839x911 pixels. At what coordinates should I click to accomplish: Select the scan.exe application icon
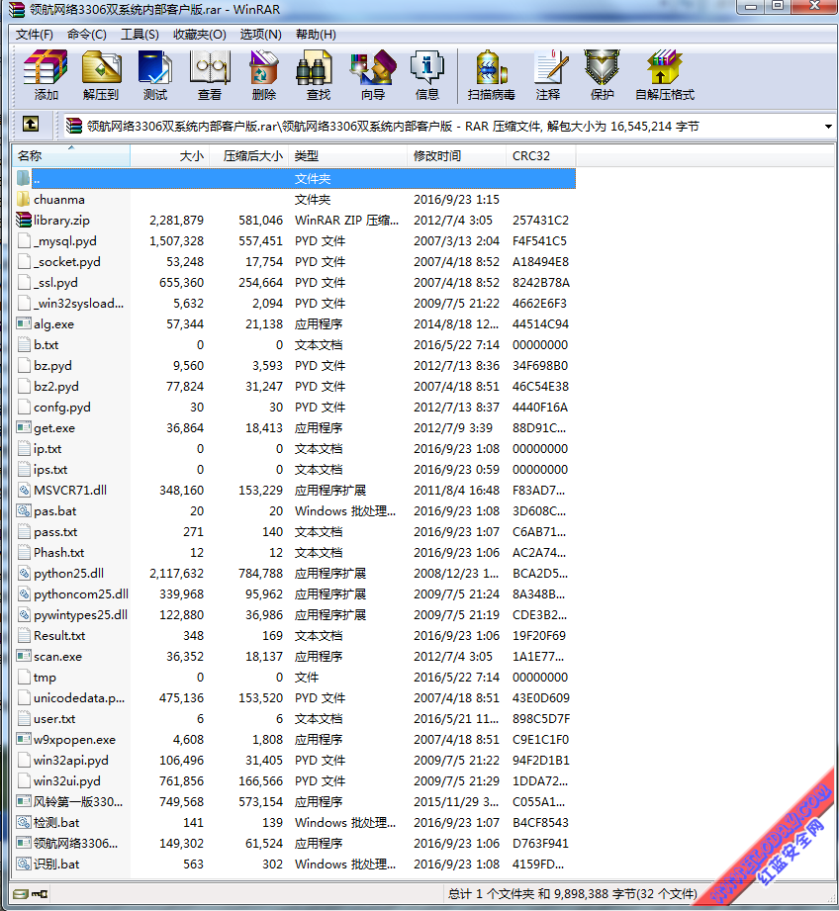pyautogui.click(x=23, y=656)
